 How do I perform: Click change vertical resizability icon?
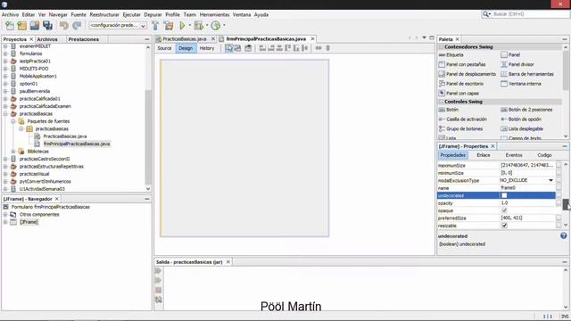pos(327,48)
